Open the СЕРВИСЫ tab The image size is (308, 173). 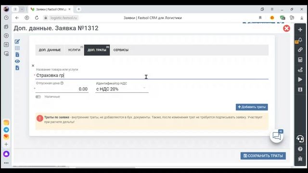coord(121,50)
